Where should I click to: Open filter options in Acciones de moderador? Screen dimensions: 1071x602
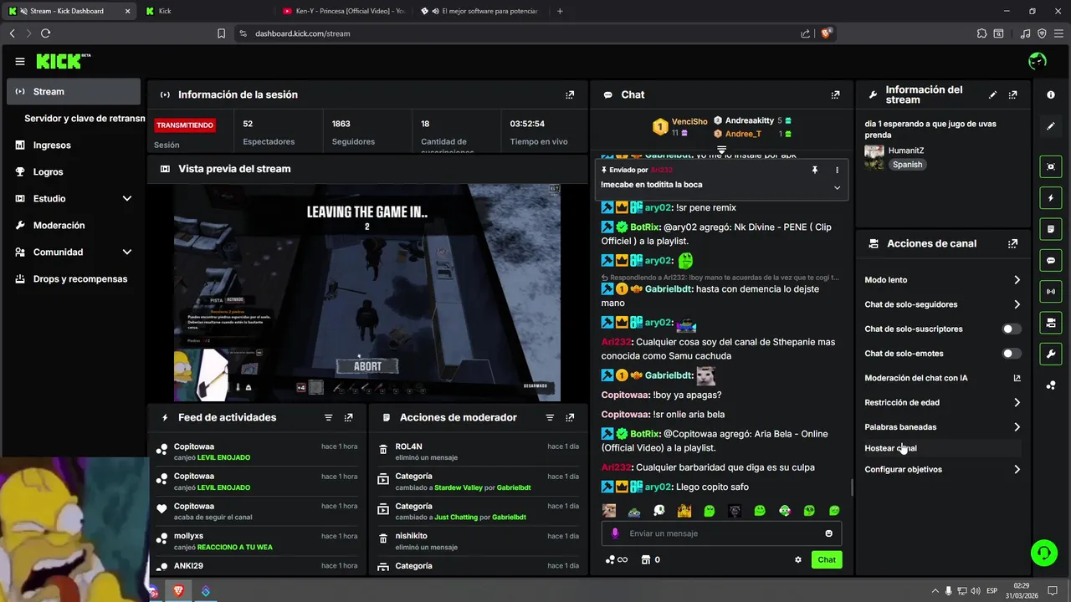(x=550, y=418)
